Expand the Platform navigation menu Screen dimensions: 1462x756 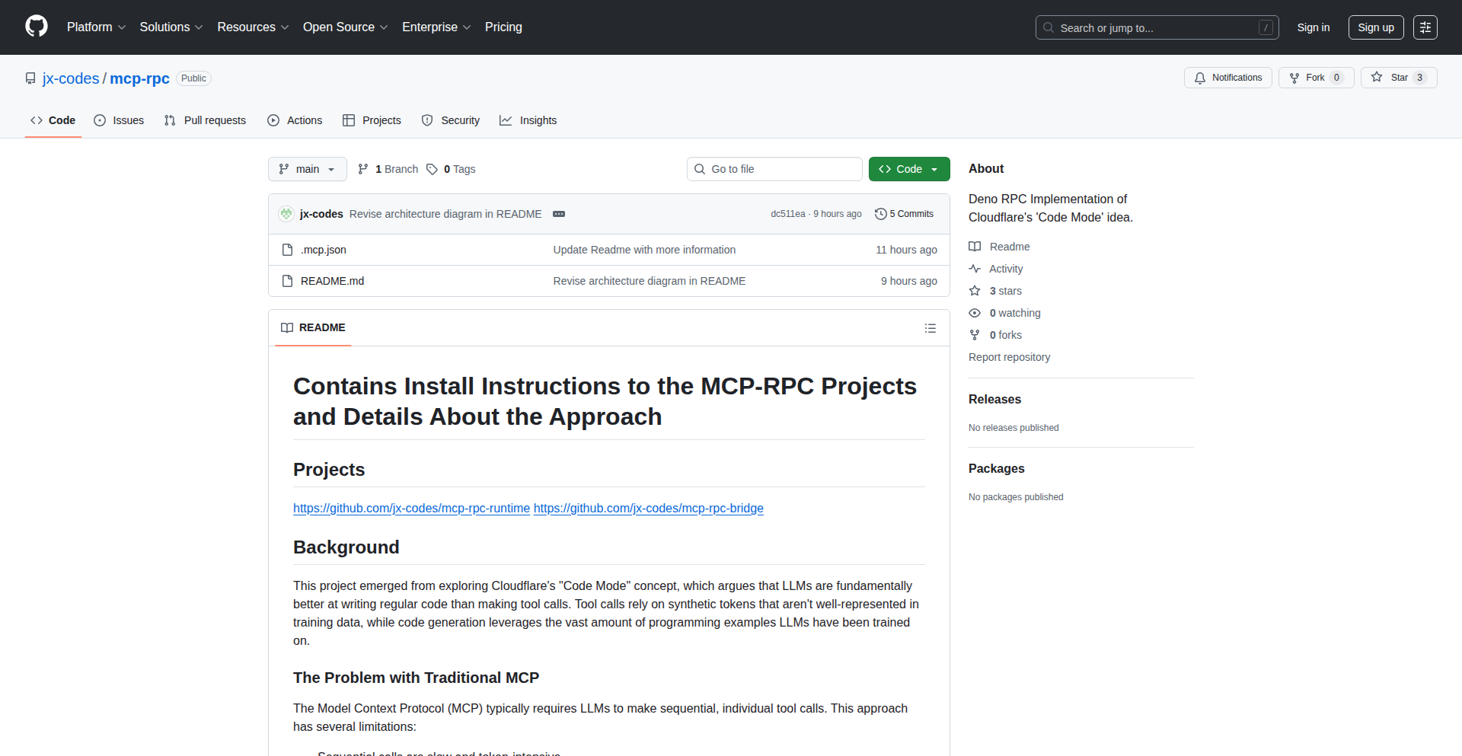tap(96, 27)
